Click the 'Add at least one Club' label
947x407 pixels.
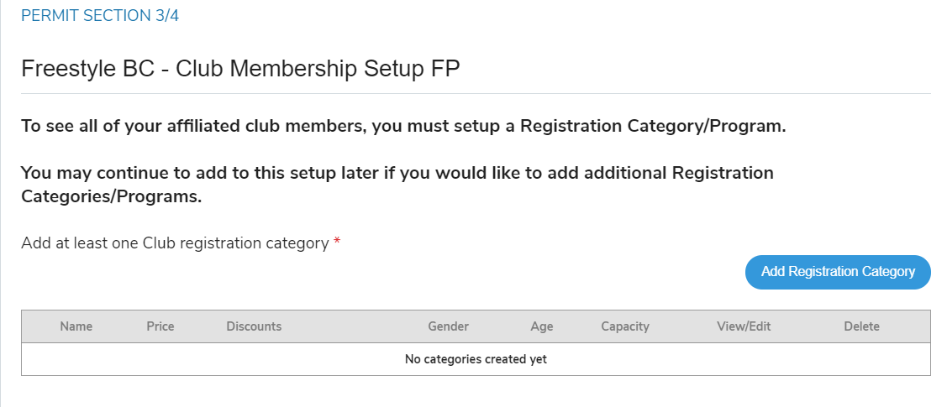pyautogui.click(x=175, y=243)
